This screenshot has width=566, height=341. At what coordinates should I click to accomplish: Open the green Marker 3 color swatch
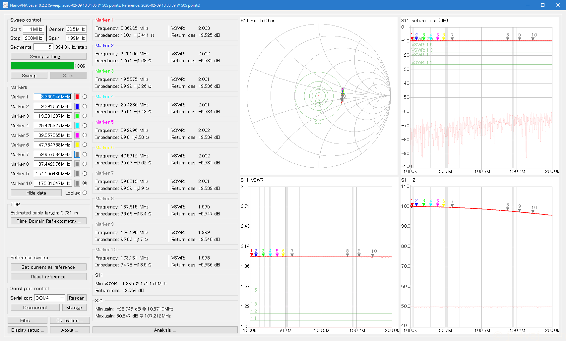coord(77,116)
